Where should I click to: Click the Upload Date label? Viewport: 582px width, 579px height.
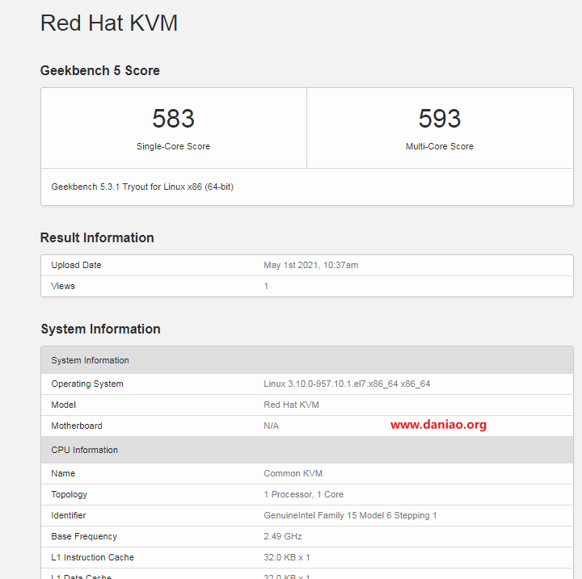(76, 265)
